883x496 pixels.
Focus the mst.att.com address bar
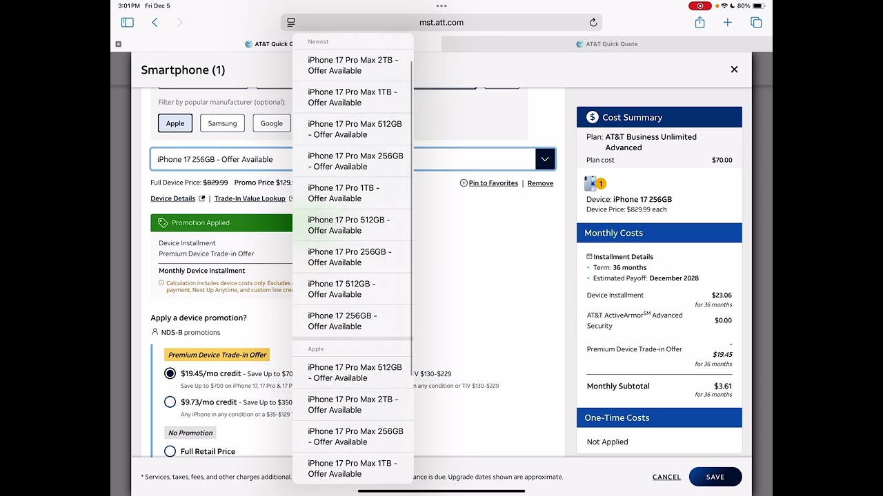441,23
